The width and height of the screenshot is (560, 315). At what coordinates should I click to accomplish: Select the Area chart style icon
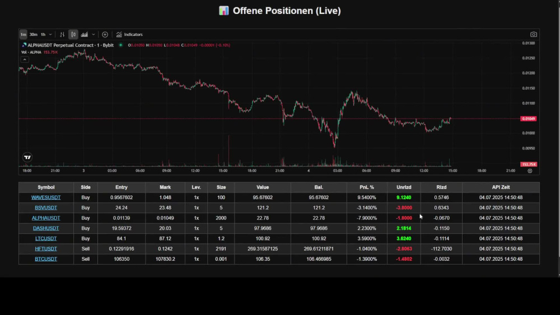click(85, 35)
